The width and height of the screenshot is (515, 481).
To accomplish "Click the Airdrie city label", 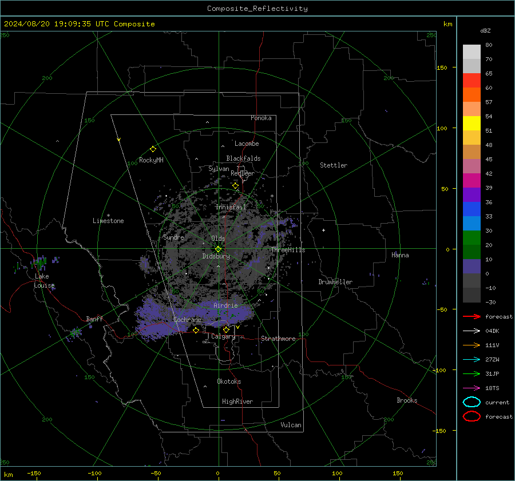I will pos(225,305).
